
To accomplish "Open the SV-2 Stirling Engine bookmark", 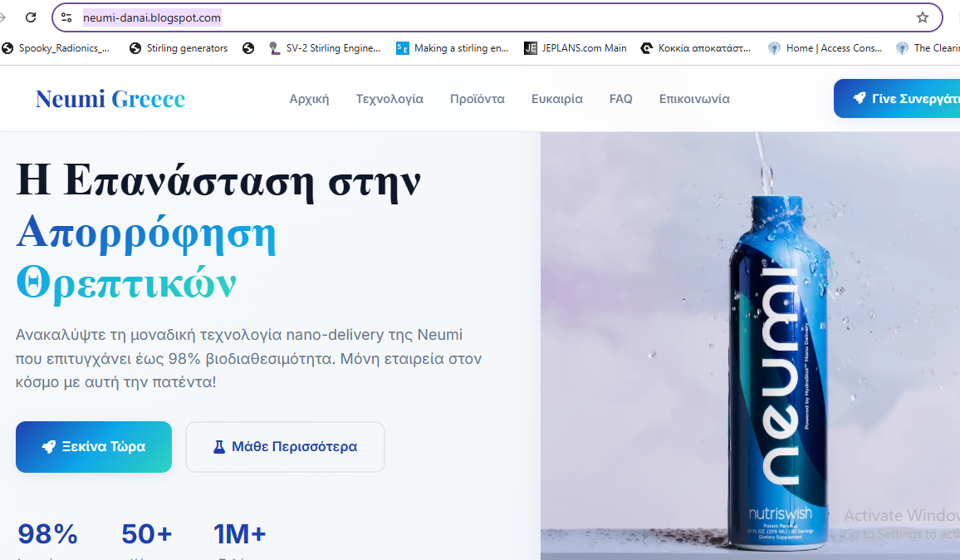I will click(325, 48).
